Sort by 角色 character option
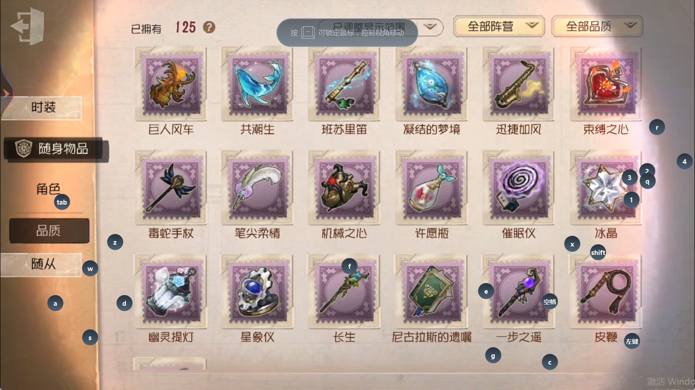 48,189
